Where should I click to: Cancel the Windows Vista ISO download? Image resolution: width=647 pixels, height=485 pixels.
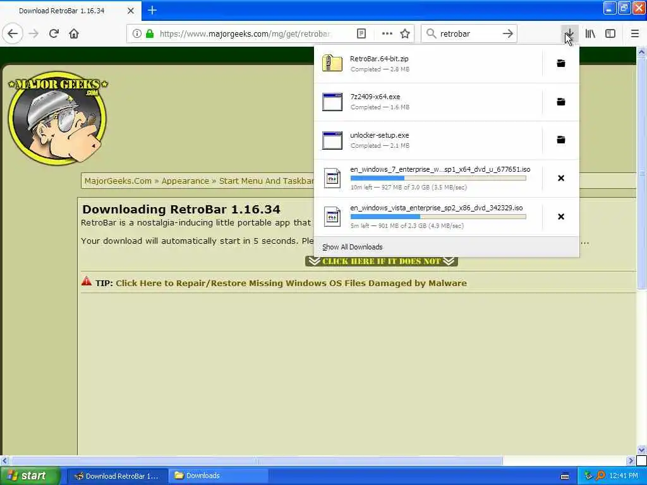(x=561, y=217)
